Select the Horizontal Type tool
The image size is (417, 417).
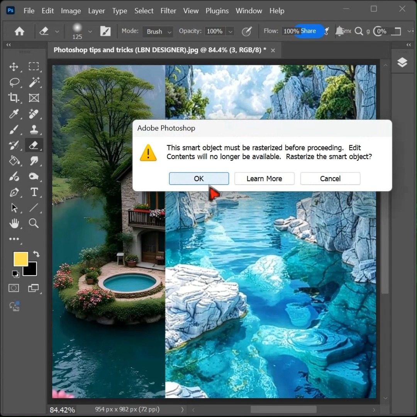point(34,192)
